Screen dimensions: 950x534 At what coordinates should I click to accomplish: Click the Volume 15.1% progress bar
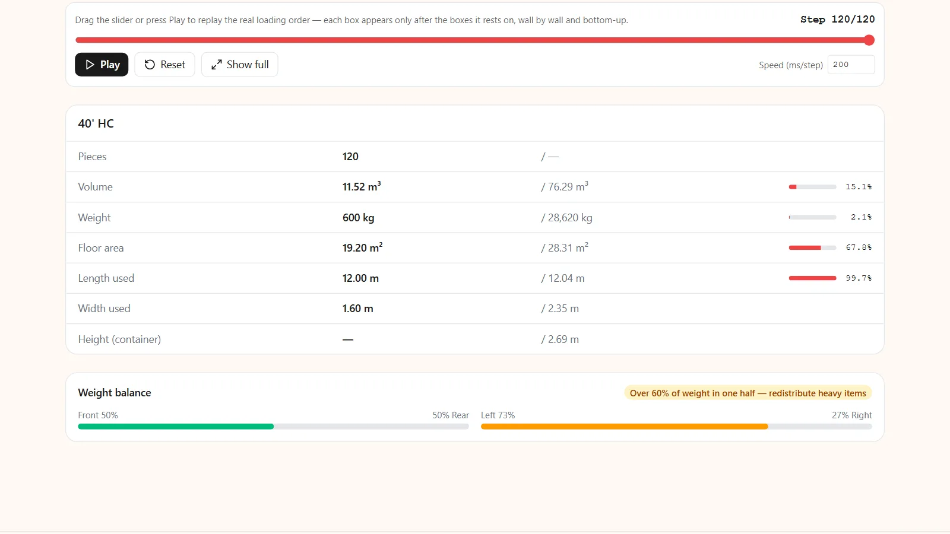pyautogui.click(x=812, y=187)
